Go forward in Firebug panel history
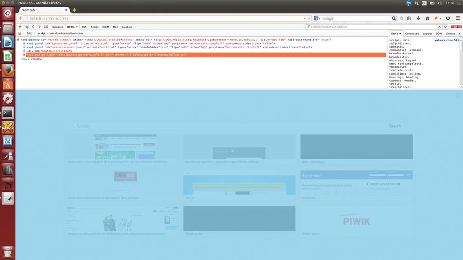This screenshot has width=463, height=260. point(39,27)
